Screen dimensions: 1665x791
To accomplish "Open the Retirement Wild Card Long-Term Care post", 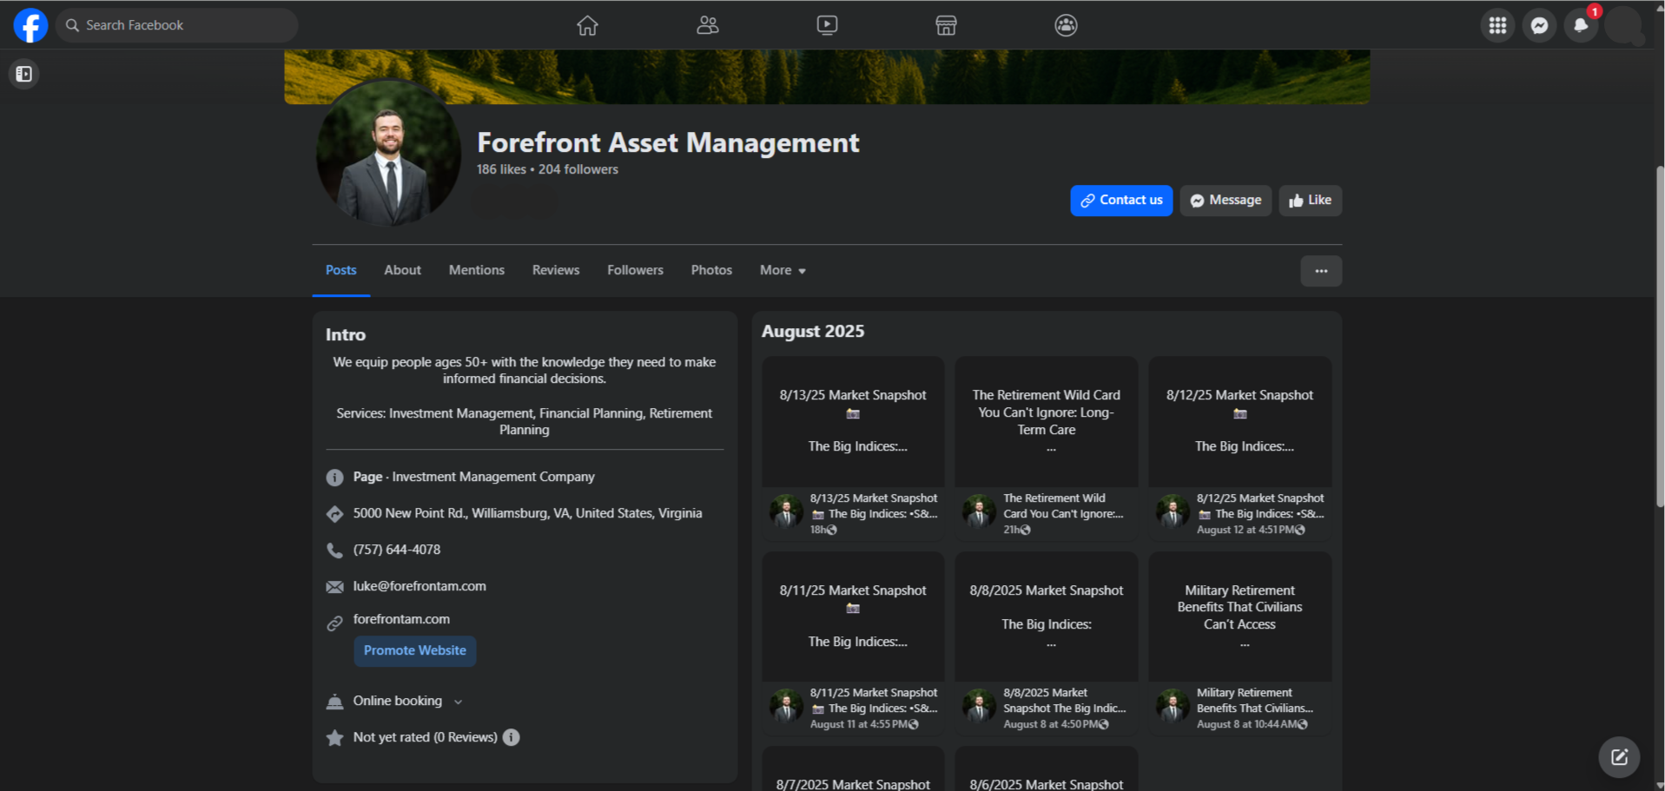I will click(1047, 449).
